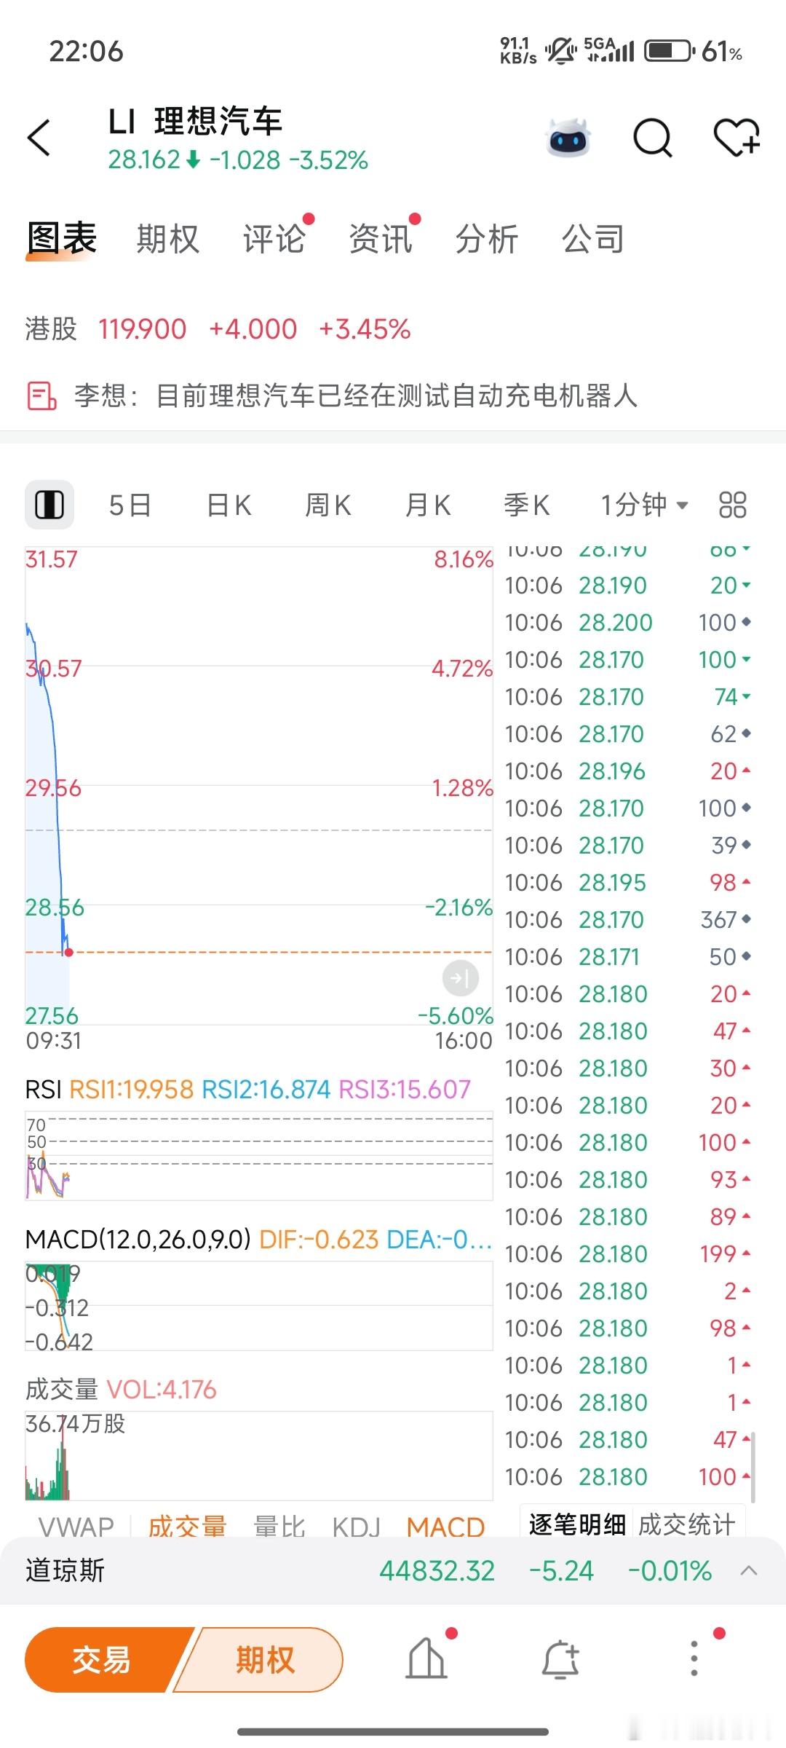Select the 日K chart period
The width and height of the screenshot is (786, 1748).
click(229, 505)
